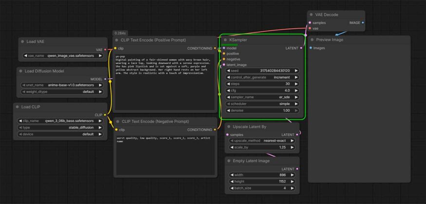Screen dimensions: 426x204
Task: Next scheduler with right arrow
Action: point(296,104)
